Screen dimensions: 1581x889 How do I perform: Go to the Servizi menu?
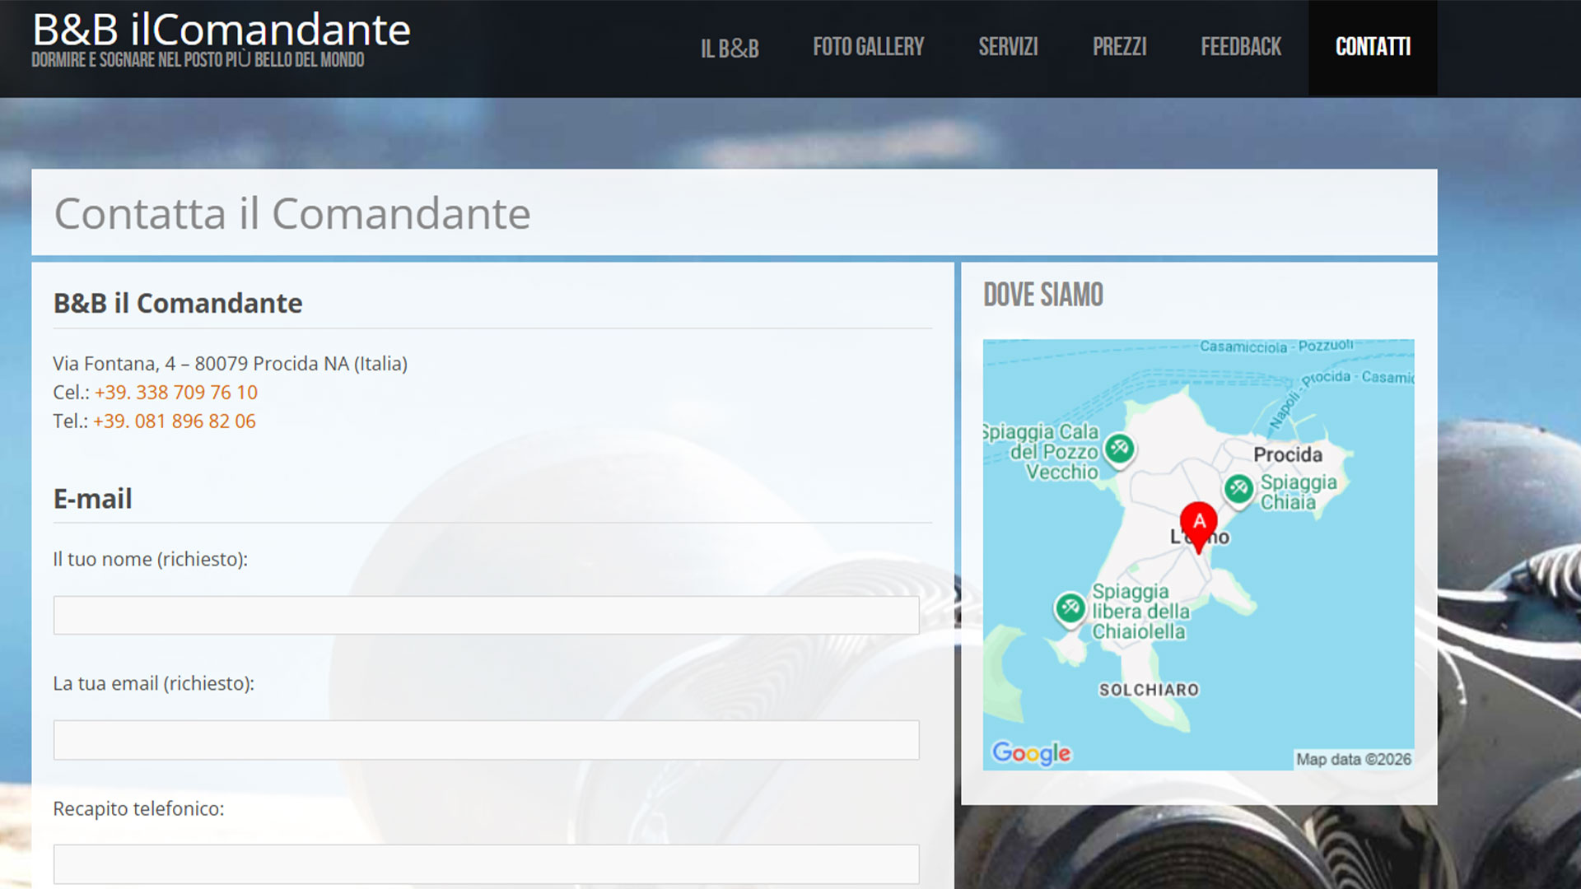coord(1008,48)
